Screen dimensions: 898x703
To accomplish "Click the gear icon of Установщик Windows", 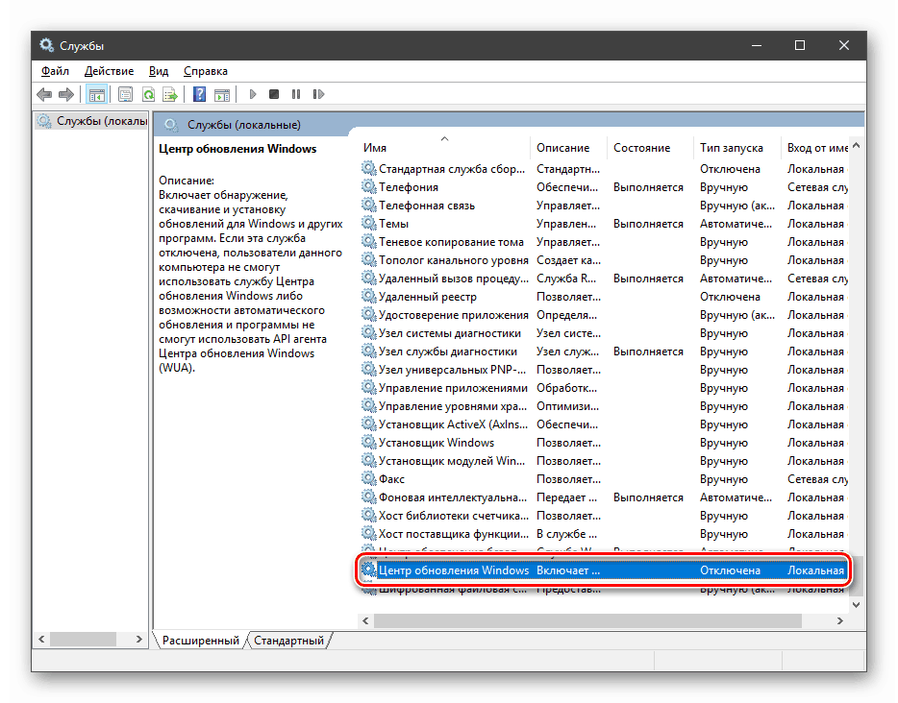I will [x=369, y=442].
